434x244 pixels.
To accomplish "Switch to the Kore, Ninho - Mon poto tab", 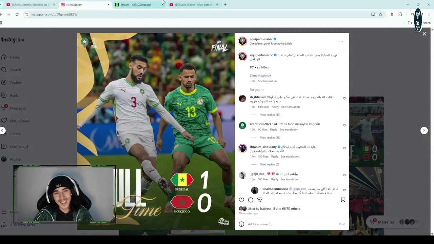I will tap(194, 5).
